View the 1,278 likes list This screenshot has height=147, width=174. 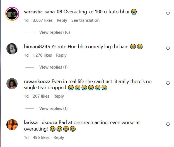coord(42,55)
